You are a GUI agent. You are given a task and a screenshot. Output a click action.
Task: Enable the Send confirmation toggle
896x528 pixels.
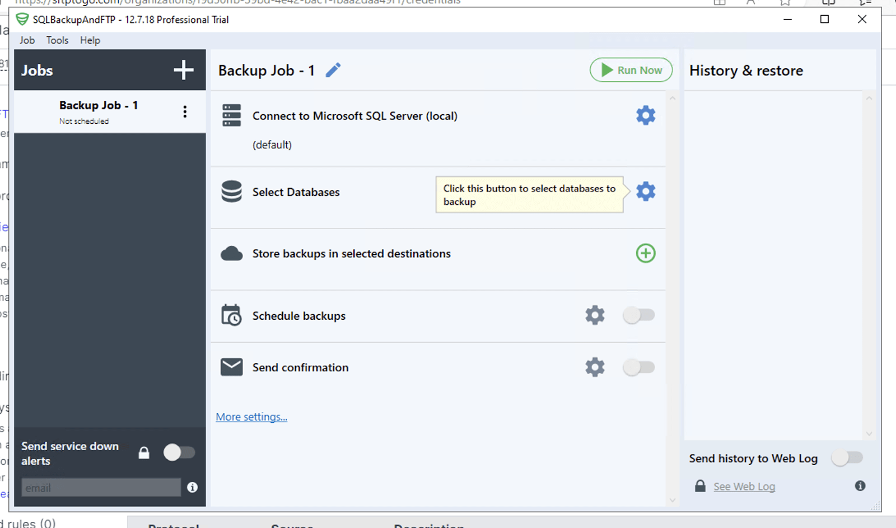[639, 367]
